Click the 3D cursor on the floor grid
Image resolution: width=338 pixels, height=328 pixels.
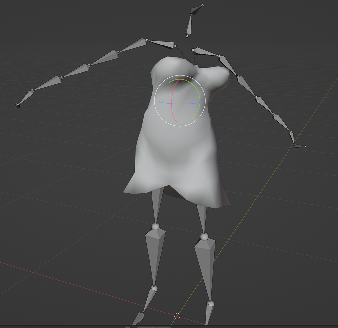pos(177,316)
